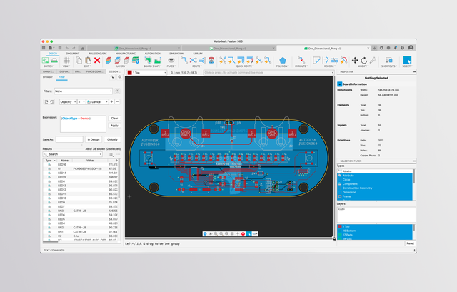Select the Airwire type in selection filter
The image size is (457, 292).
375,171
